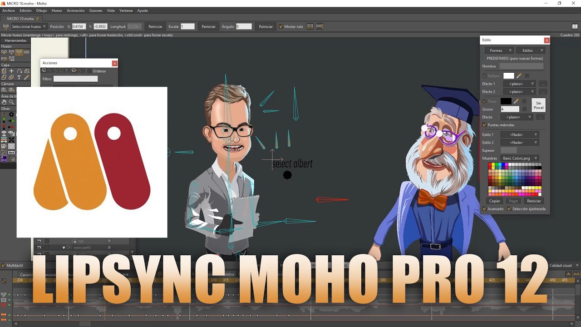Select the curved-arrow layer tool under Capa

[19, 71]
